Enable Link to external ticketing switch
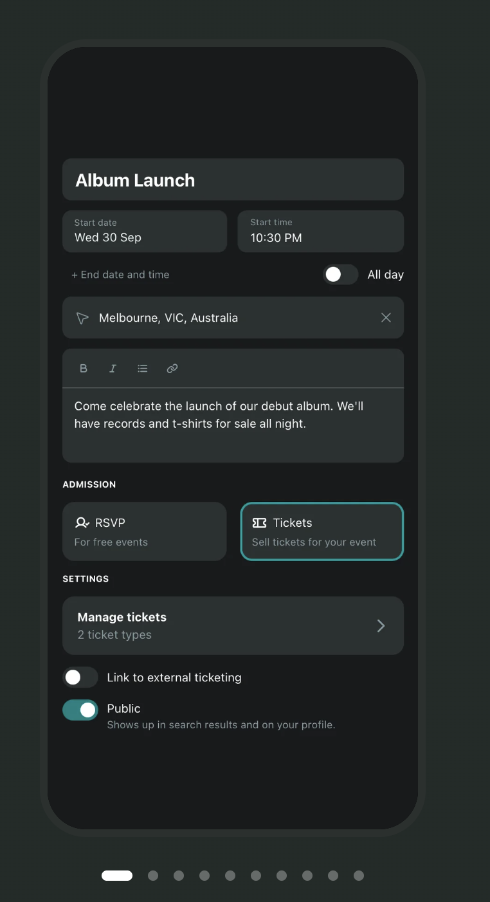 point(80,677)
